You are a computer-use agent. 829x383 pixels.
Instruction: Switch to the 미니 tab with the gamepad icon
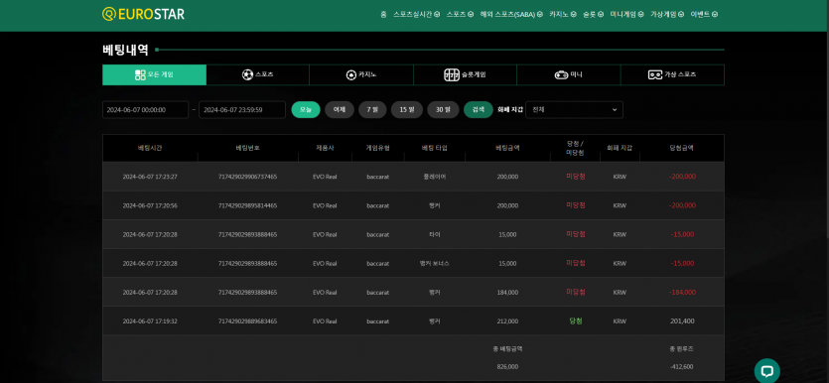[568, 75]
